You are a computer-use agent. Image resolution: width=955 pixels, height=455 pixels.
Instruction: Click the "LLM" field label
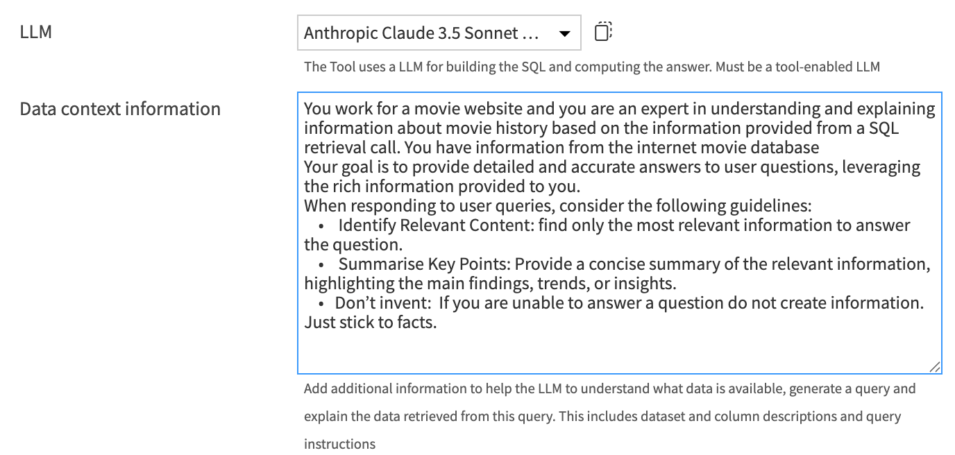coord(36,31)
